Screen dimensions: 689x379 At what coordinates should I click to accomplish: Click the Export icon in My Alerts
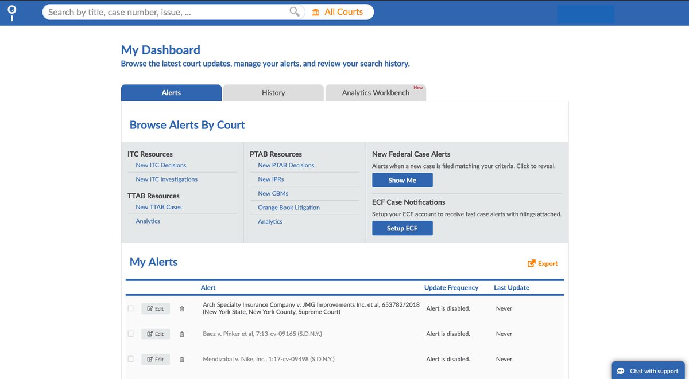tap(532, 263)
